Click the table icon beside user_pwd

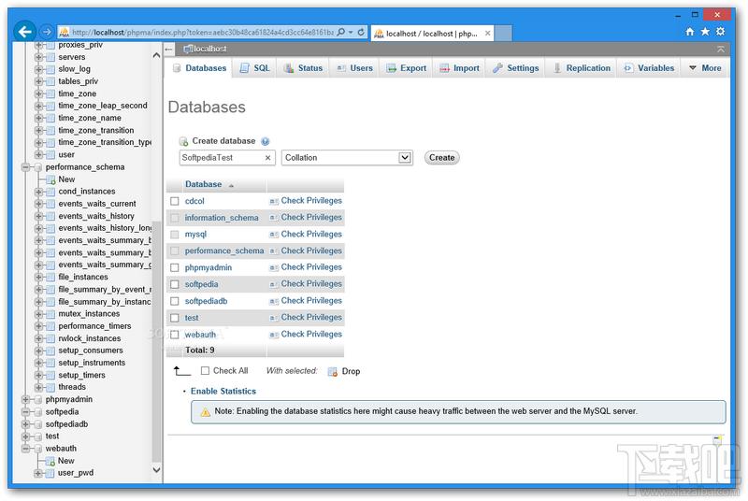50,473
